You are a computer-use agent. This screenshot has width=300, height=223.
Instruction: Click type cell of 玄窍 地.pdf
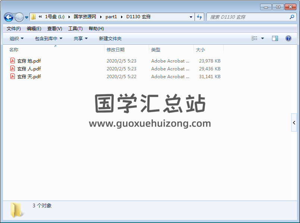(x=170, y=61)
